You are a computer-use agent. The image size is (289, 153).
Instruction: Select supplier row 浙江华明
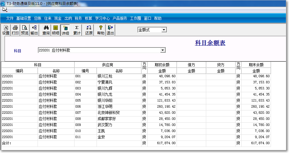136,106
